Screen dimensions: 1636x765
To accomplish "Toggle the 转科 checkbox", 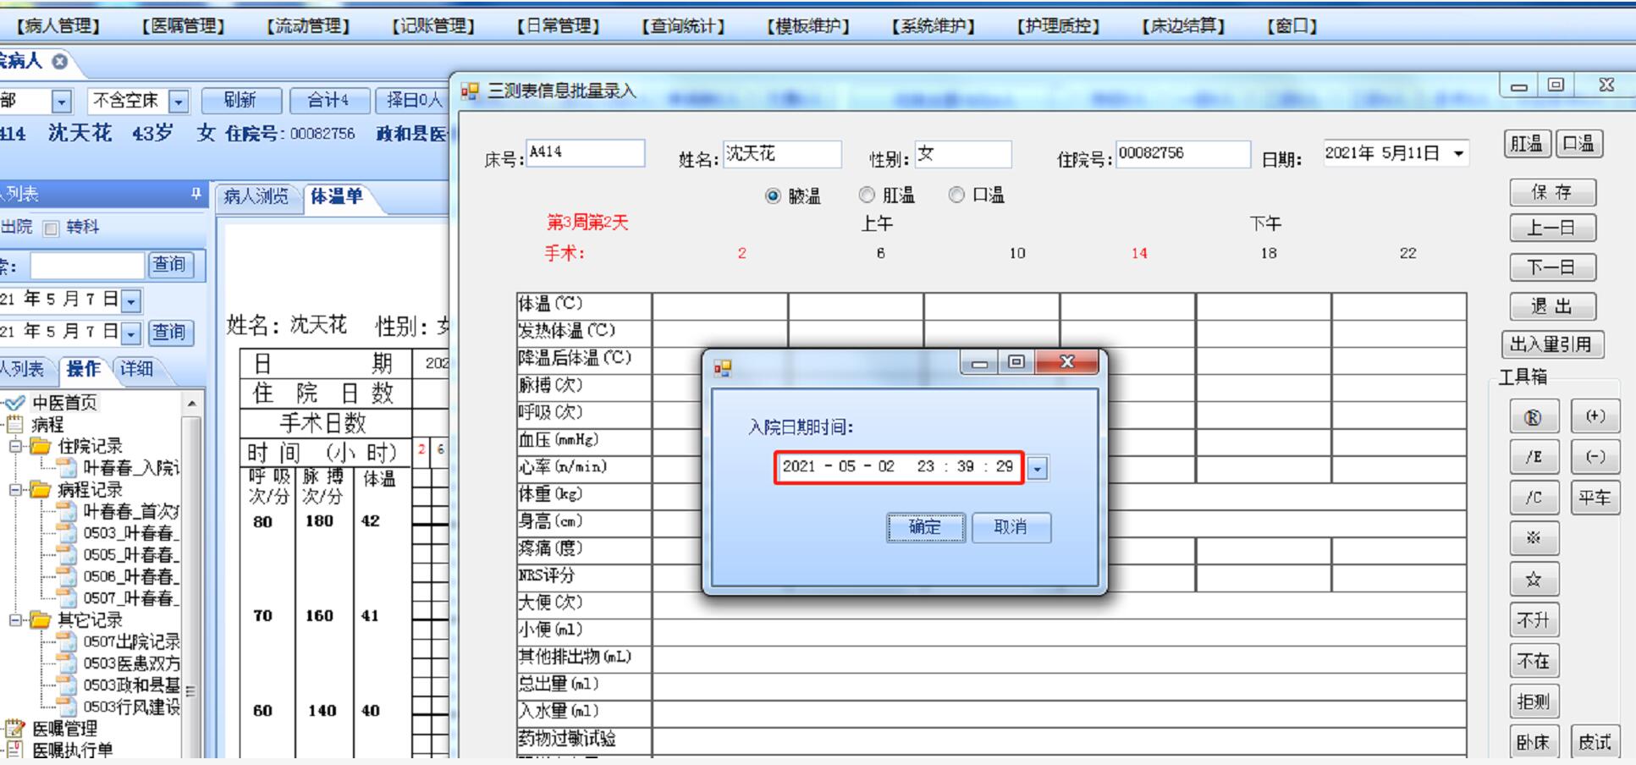I will point(51,228).
